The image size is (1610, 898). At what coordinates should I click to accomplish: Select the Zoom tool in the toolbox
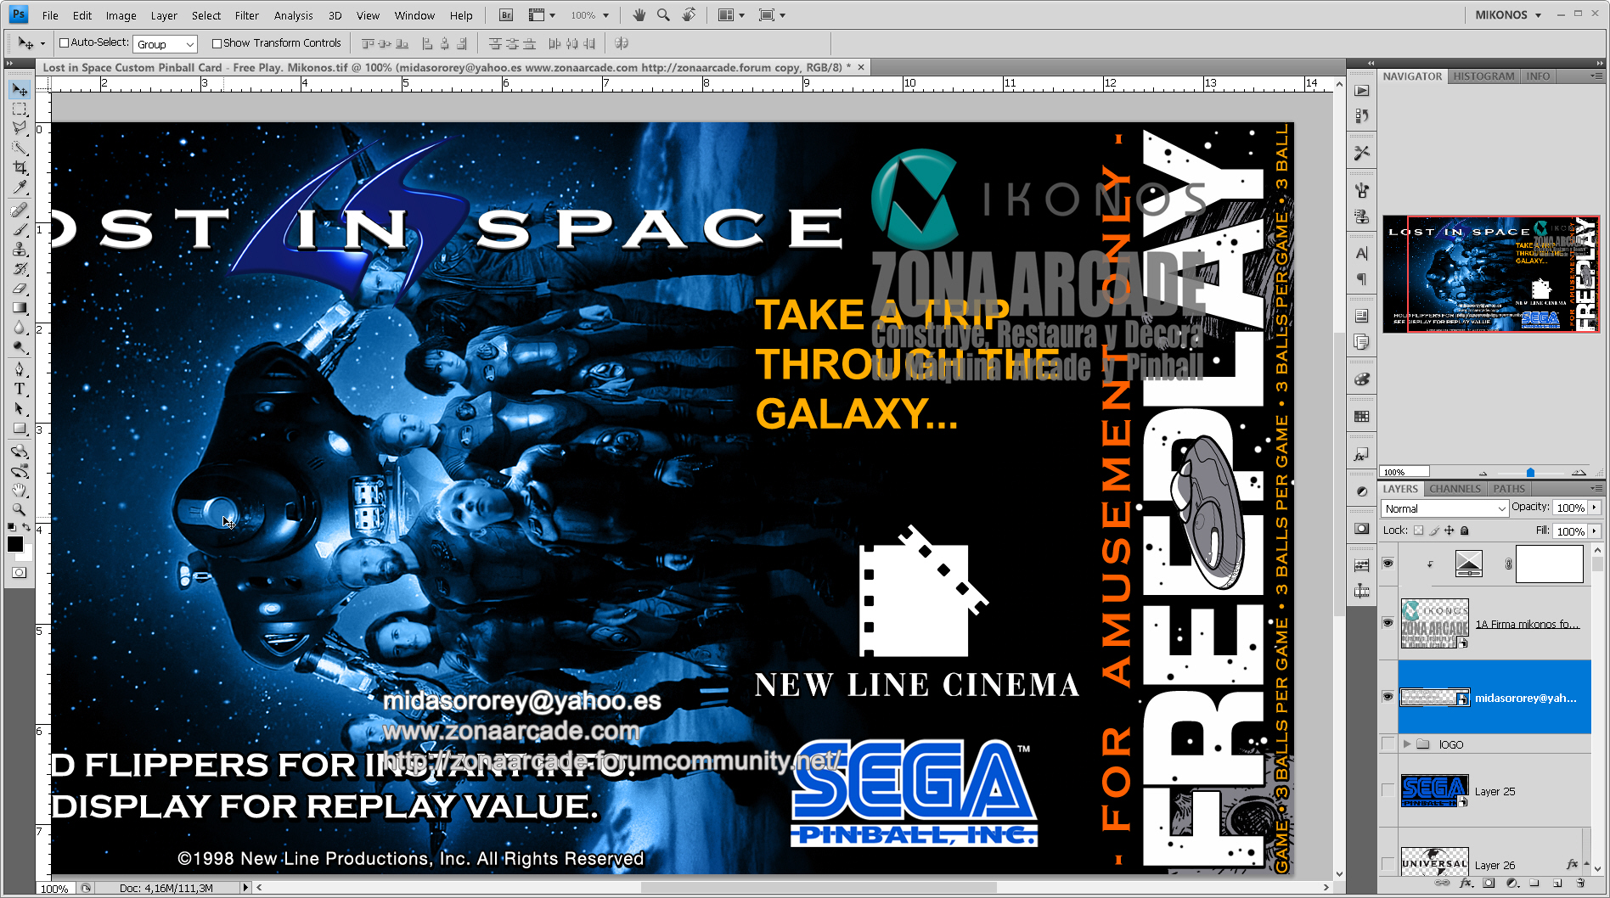20,509
